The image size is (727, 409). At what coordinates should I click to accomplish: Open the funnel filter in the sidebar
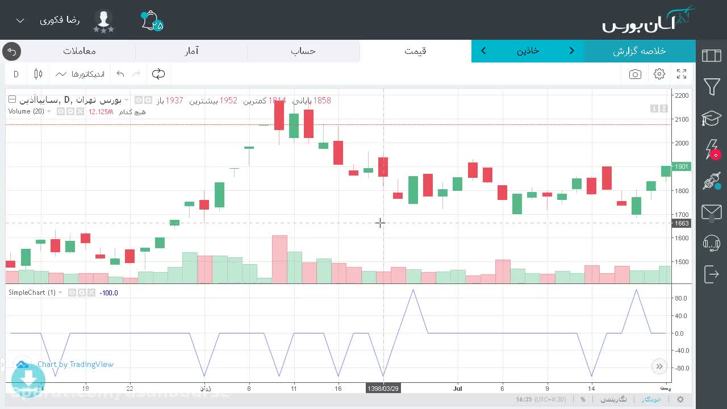click(712, 86)
